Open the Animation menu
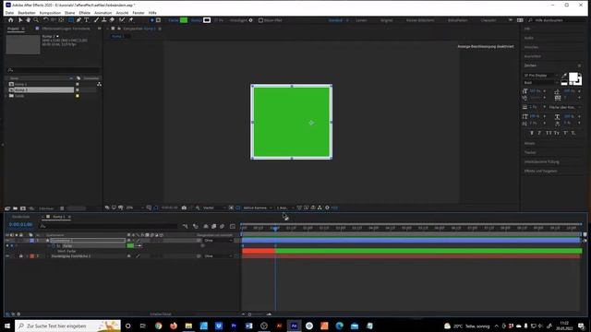The image size is (591, 332). 103,13
